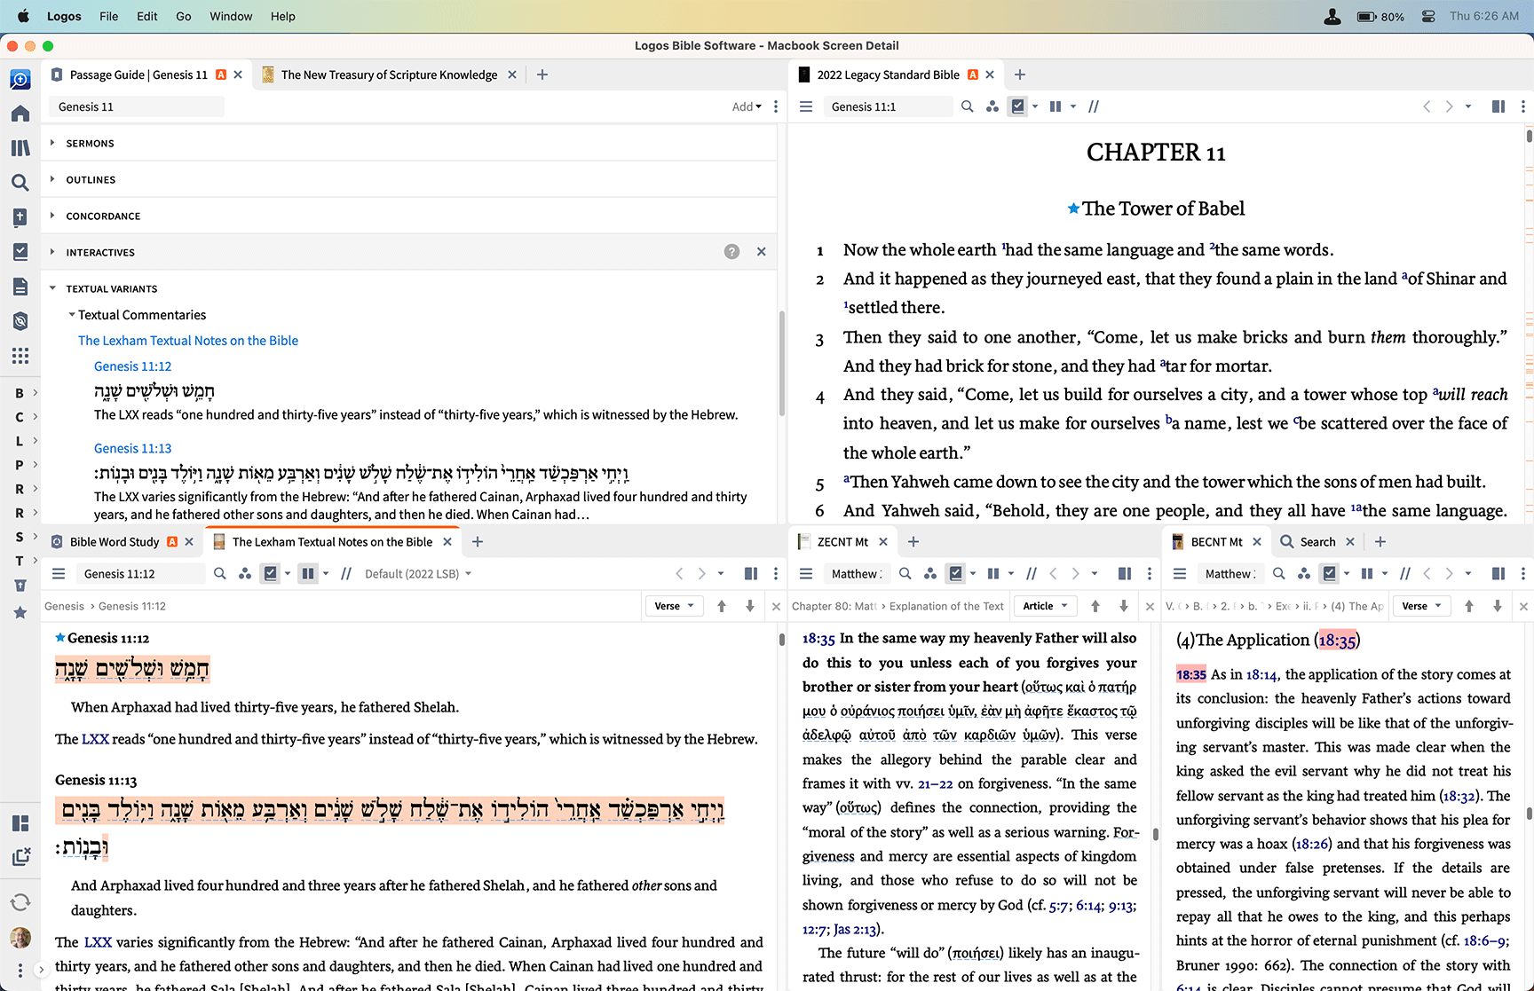This screenshot has width=1534, height=991.
Task: Open the Library icon in the left sidebar
Action: (20, 148)
